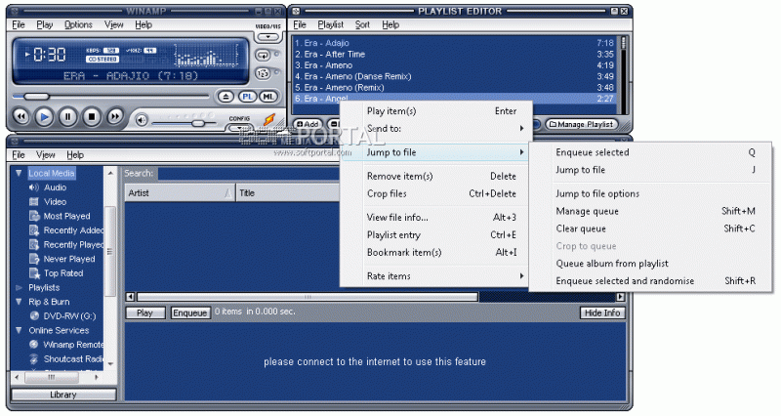781x416 pixels.
Task: Adjust the volume slider handle
Action: [198, 123]
